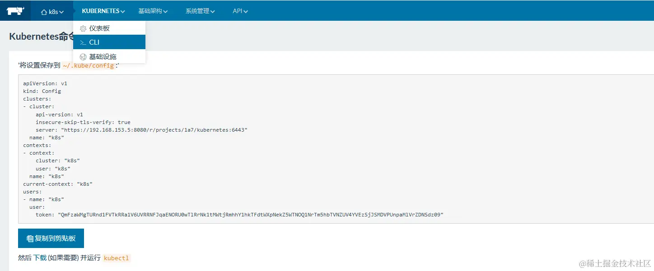654x271 pixels.
Task: Click the Rancher cow logo
Action: pyautogui.click(x=15, y=10)
